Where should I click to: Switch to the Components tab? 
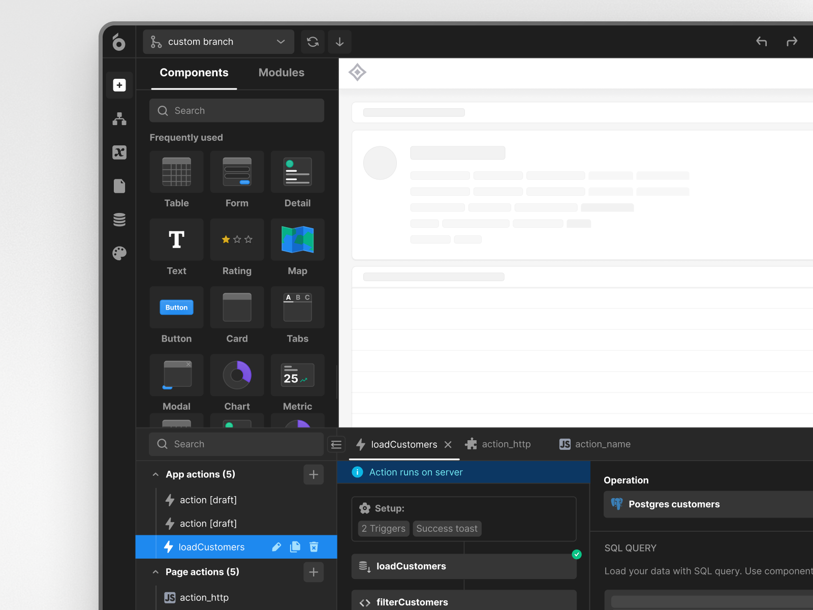pyautogui.click(x=194, y=73)
